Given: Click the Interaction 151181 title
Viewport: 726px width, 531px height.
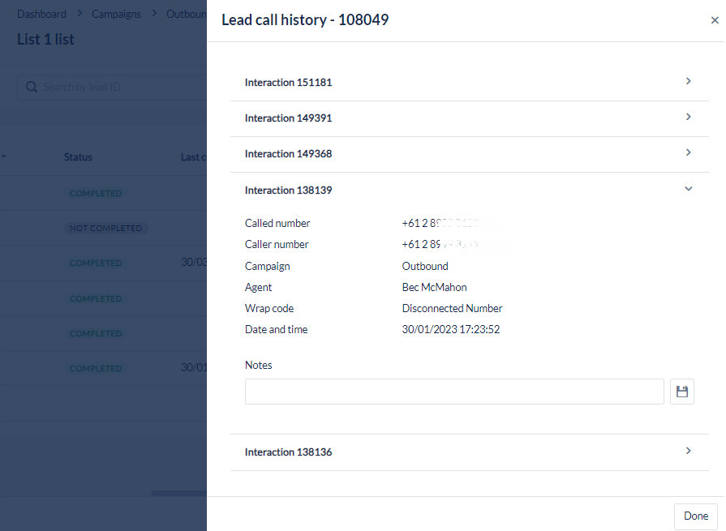Looking at the screenshot, I should point(288,82).
